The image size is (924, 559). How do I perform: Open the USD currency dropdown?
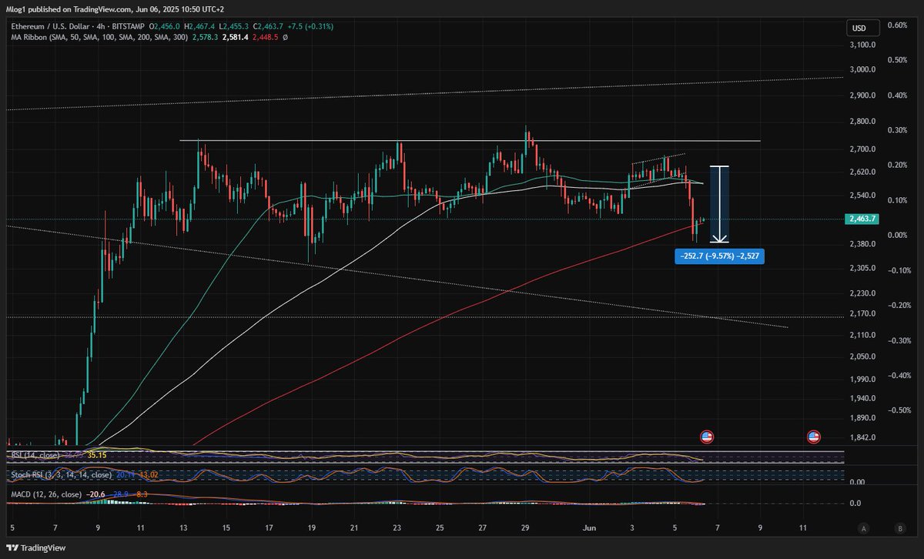pos(859,28)
